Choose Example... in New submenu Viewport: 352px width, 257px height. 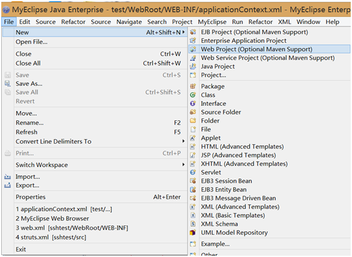tap(269, 244)
